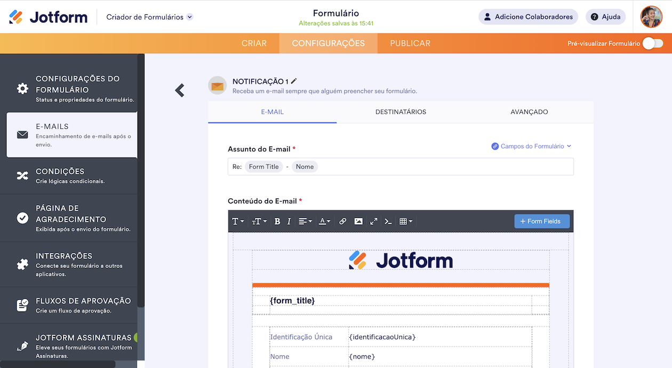This screenshot has height=368, width=672.
Task: Insert an image via toolbar
Action: [358, 221]
